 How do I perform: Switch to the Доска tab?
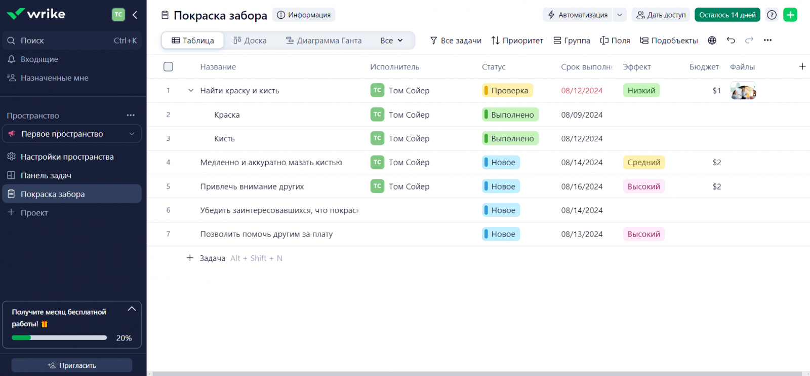250,41
